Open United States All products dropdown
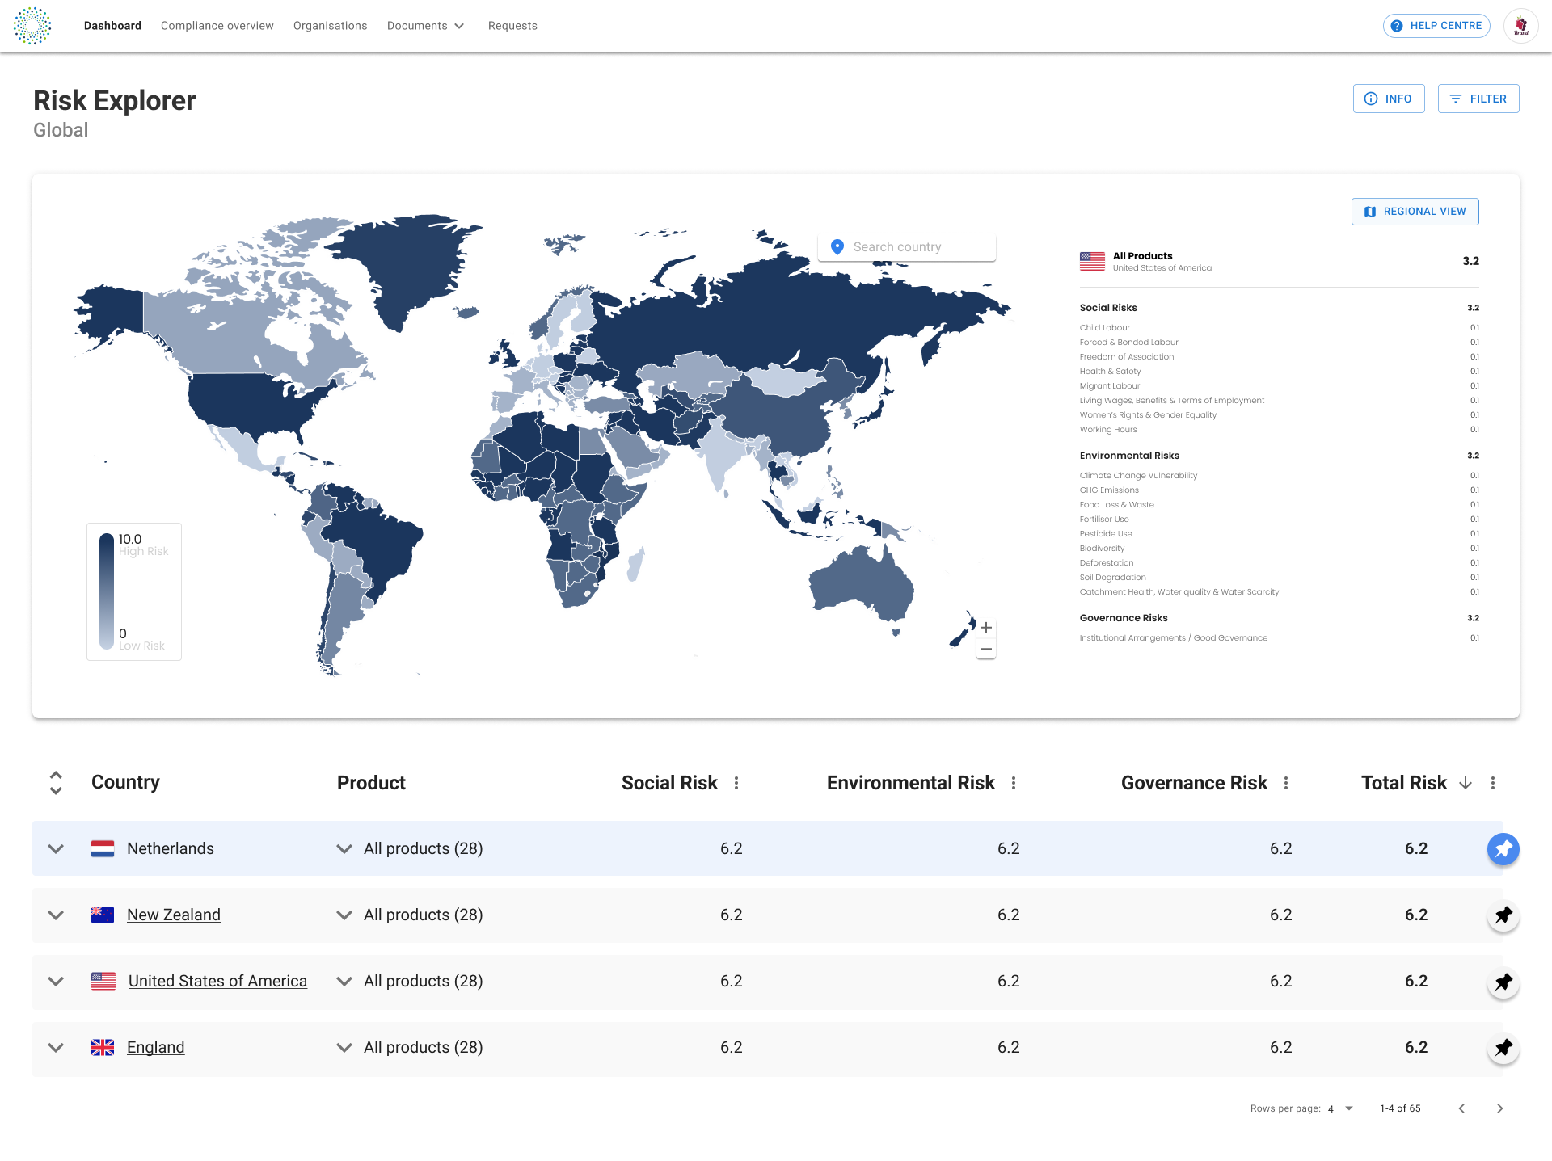Screen dimensions: 1552x1161 click(x=344, y=982)
